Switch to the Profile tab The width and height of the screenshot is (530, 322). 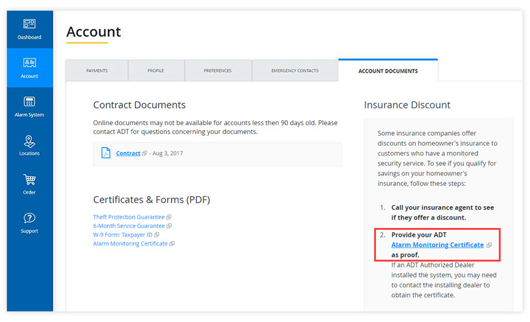[155, 70]
